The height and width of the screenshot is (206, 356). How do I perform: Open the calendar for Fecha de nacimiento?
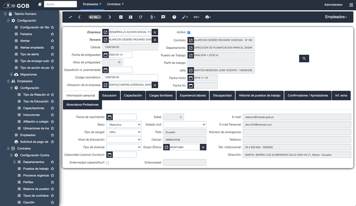[x=110, y=117]
